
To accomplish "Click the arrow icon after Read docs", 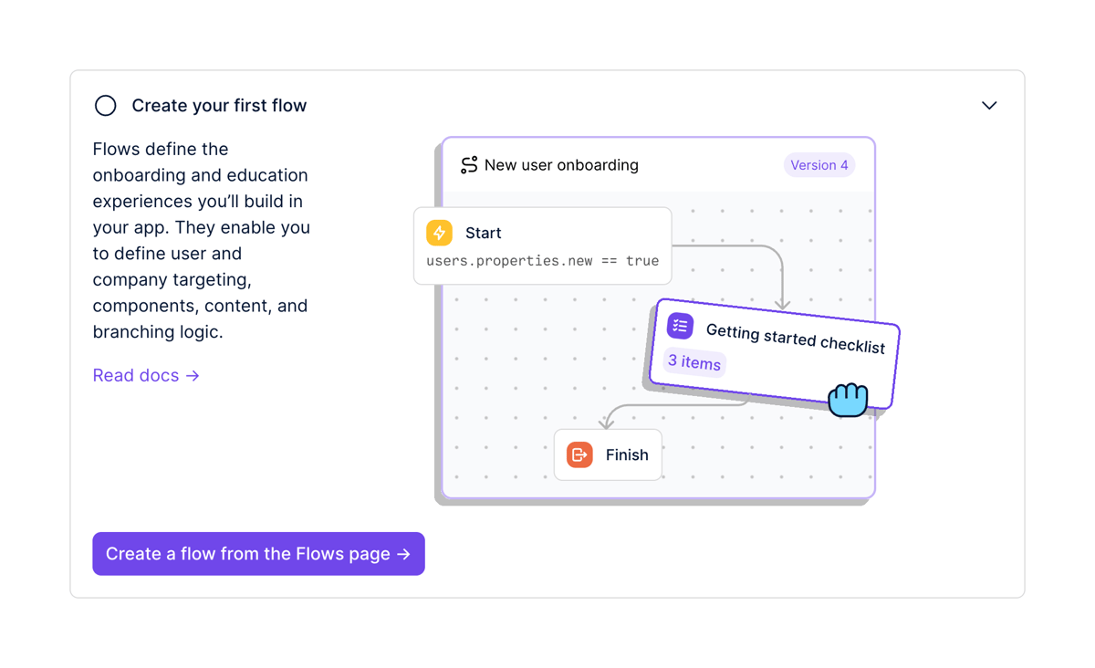I will pos(193,375).
